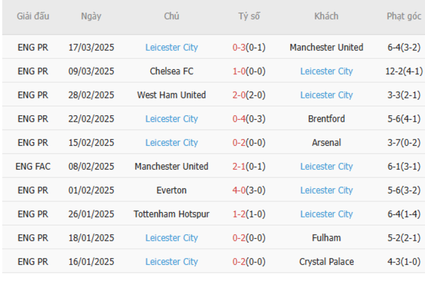This screenshot has height=282, width=425.
Task: Select the Leicester City link in the Tottenham Hotspur row
Action: tap(326, 214)
